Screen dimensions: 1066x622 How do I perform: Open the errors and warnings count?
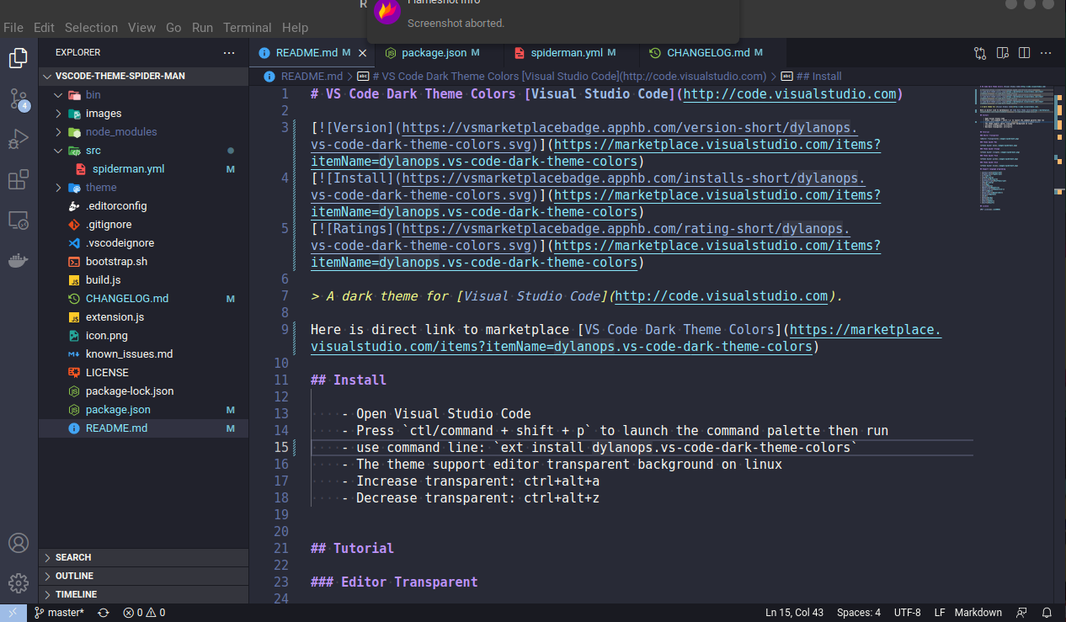pos(144,613)
